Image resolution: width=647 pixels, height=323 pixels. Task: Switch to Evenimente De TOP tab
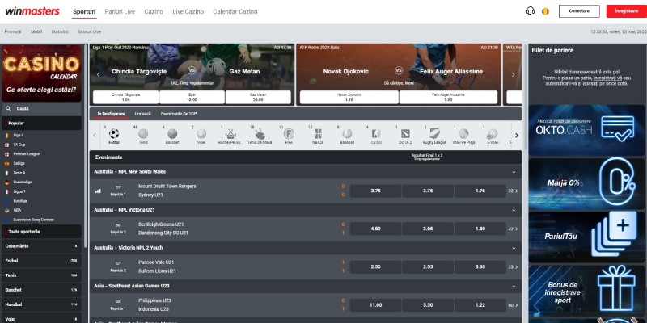pyautogui.click(x=179, y=114)
